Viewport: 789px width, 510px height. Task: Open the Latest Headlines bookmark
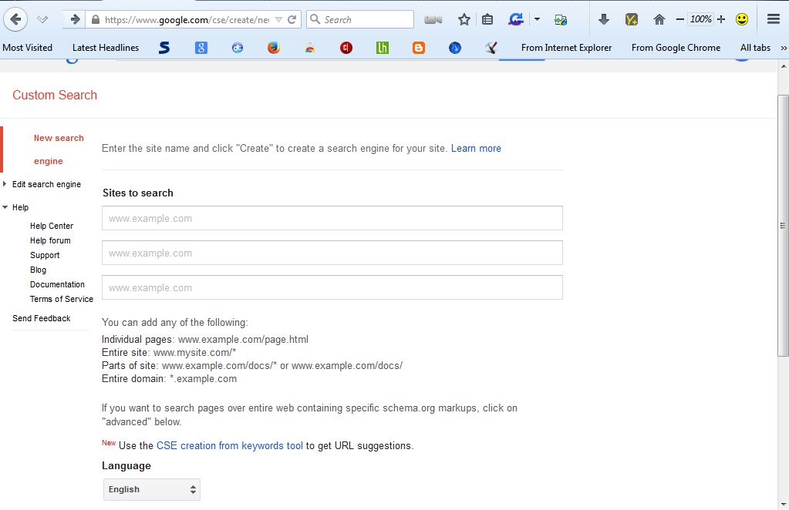pyautogui.click(x=106, y=48)
